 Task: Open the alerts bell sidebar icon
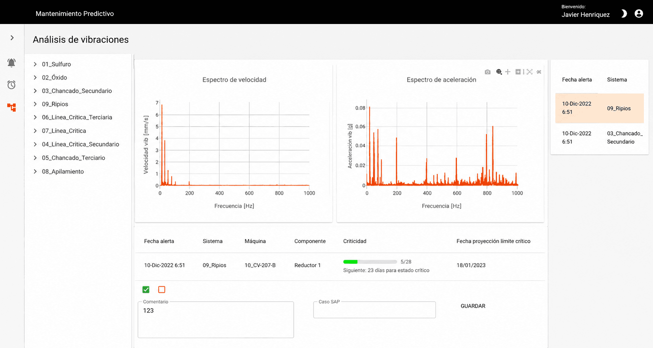point(11,63)
